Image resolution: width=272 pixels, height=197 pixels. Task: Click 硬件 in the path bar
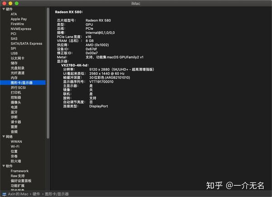36,194
